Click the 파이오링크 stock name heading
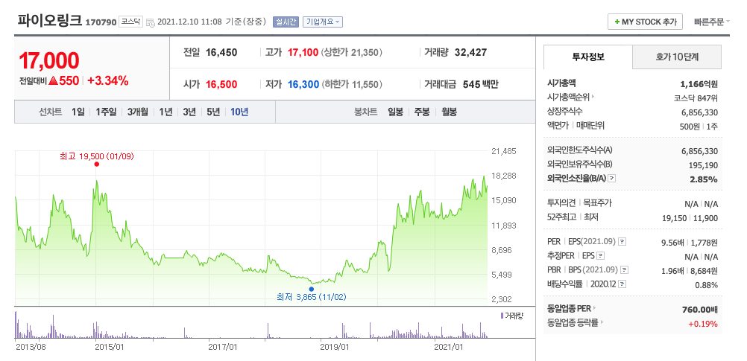The width and height of the screenshot is (747, 361). coord(49,20)
